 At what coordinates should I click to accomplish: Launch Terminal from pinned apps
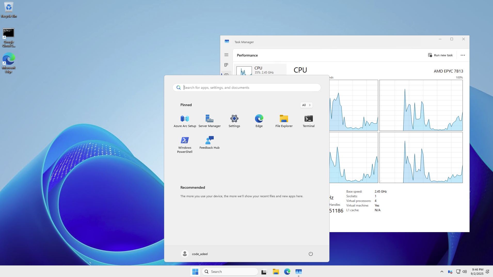(x=309, y=121)
